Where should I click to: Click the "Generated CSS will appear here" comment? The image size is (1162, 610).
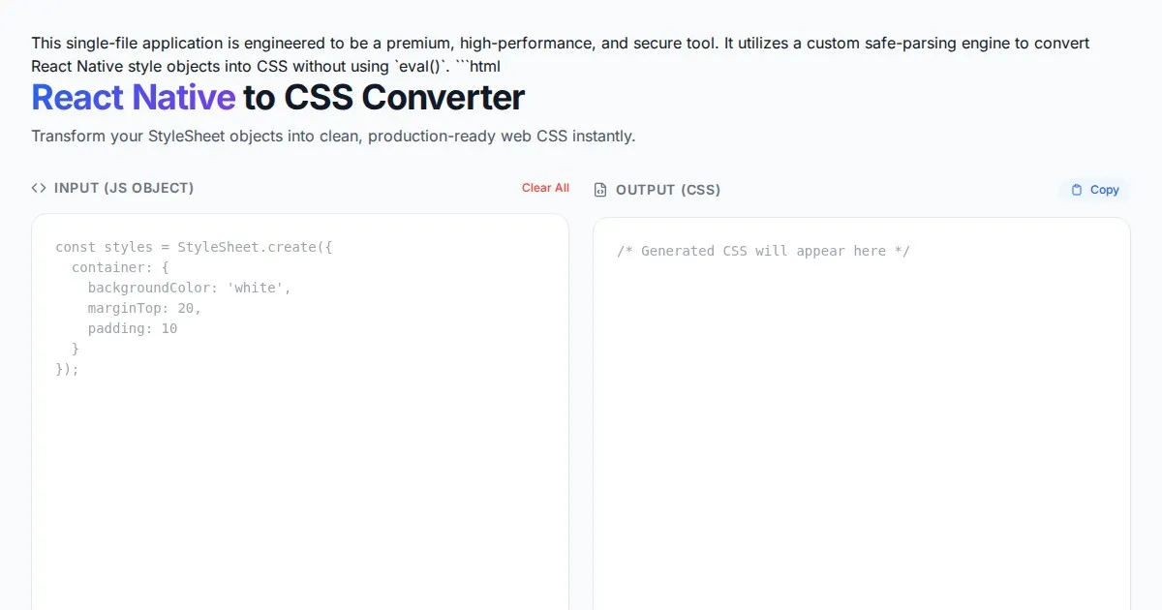(x=763, y=251)
